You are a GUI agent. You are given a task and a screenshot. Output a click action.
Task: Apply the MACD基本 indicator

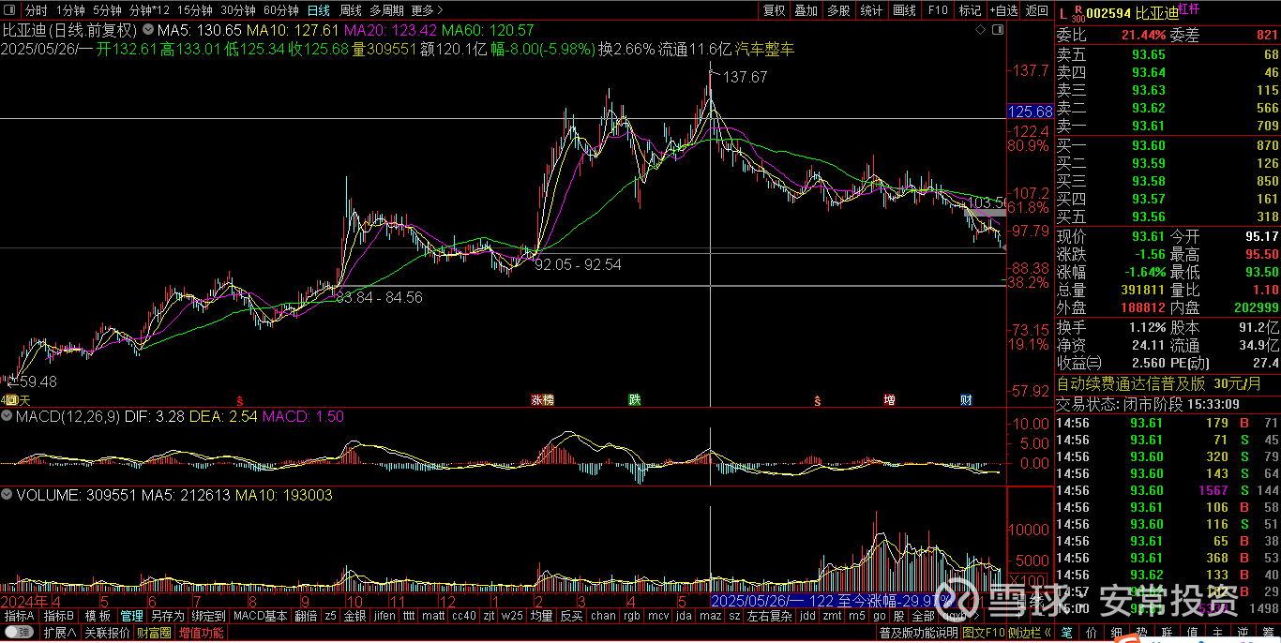[260, 616]
